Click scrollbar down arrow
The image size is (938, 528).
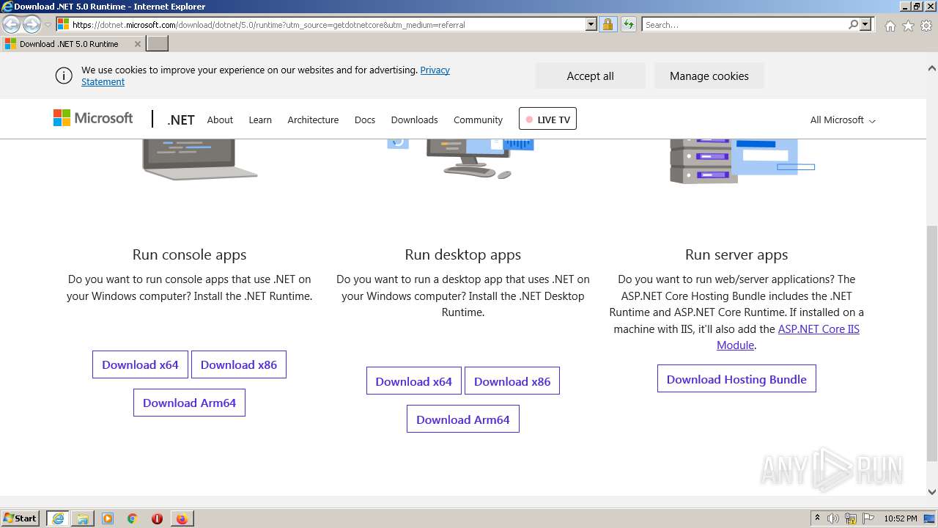tap(932, 491)
